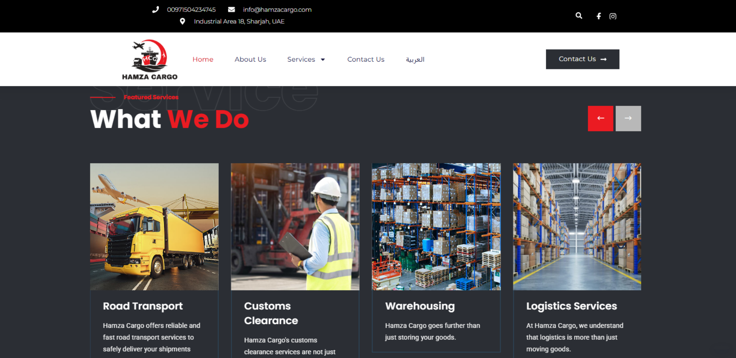Click the search magnifier icon
The height and width of the screenshot is (358, 736).
pos(579,16)
